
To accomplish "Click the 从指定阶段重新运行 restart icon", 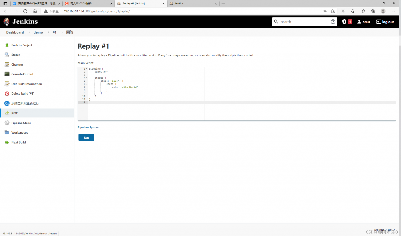I will tap(7, 103).
